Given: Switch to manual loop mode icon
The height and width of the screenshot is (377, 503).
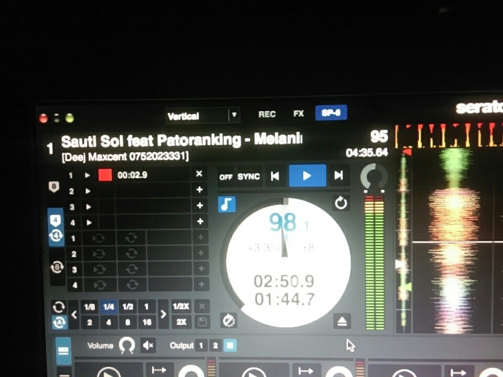Looking at the screenshot, I should pyautogui.click(x=59, y=307).
